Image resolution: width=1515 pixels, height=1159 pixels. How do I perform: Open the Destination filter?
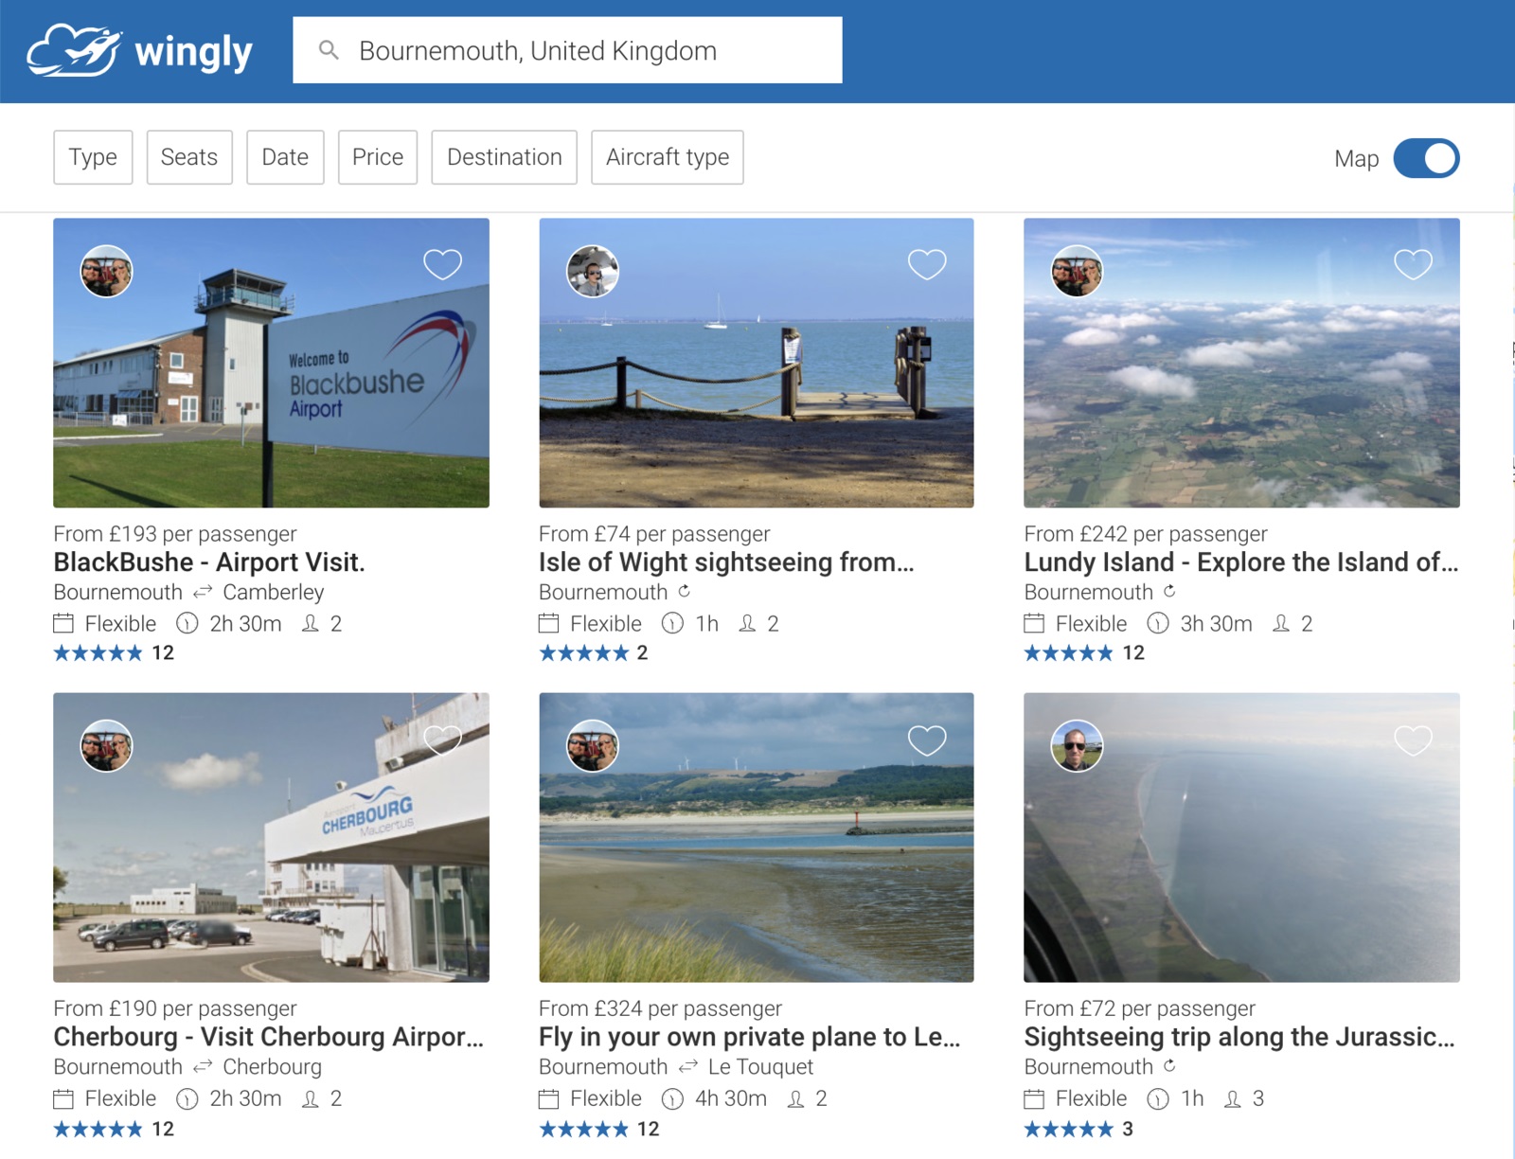tap(505, 157)
